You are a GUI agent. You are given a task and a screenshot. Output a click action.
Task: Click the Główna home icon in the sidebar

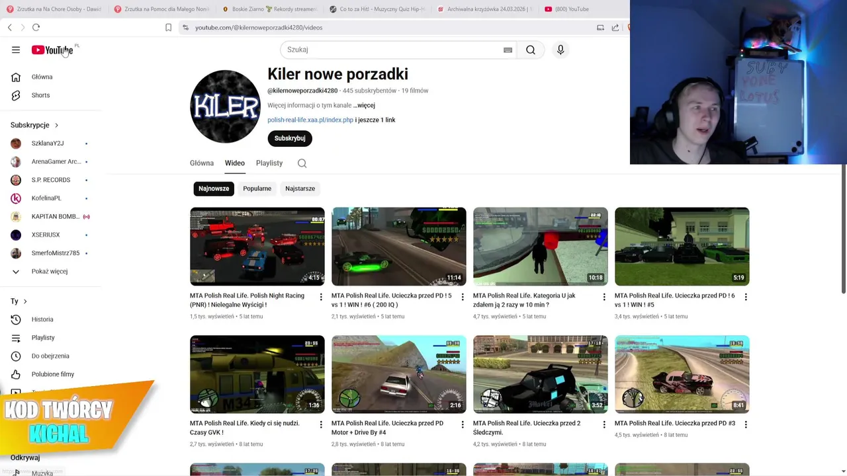pyautogui.click(x=16, y=77)
